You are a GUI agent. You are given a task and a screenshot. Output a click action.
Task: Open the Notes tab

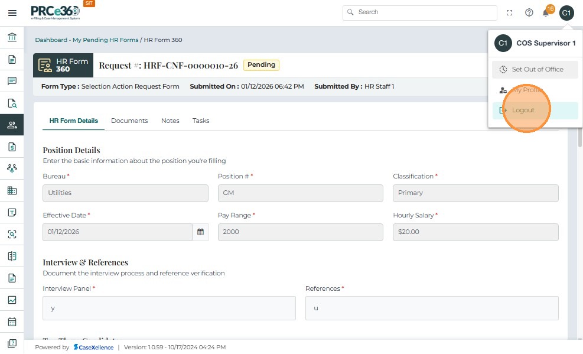coord(170,121)
